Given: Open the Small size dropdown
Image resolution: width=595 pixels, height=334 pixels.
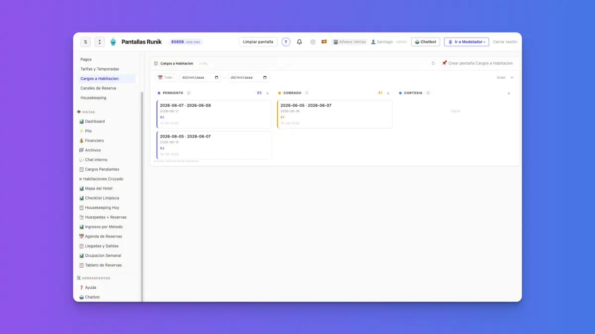Looking at the screenshot, I should [505, 78].
